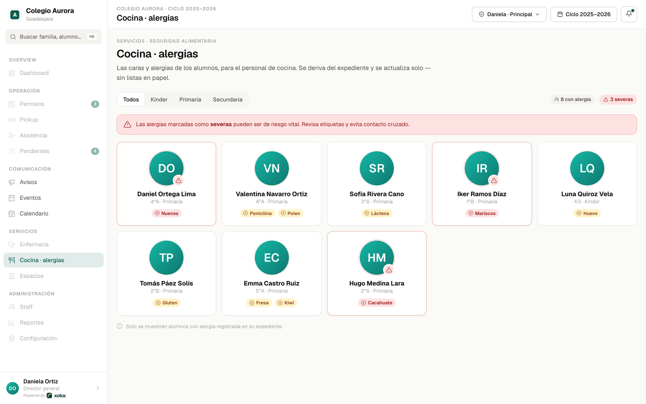This screenshot has width=646, height=404.
Task: Toggle the 8 con alergia chip
Action: coord(572,99)
